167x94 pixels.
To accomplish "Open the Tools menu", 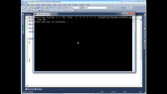I will click(64, 5).
